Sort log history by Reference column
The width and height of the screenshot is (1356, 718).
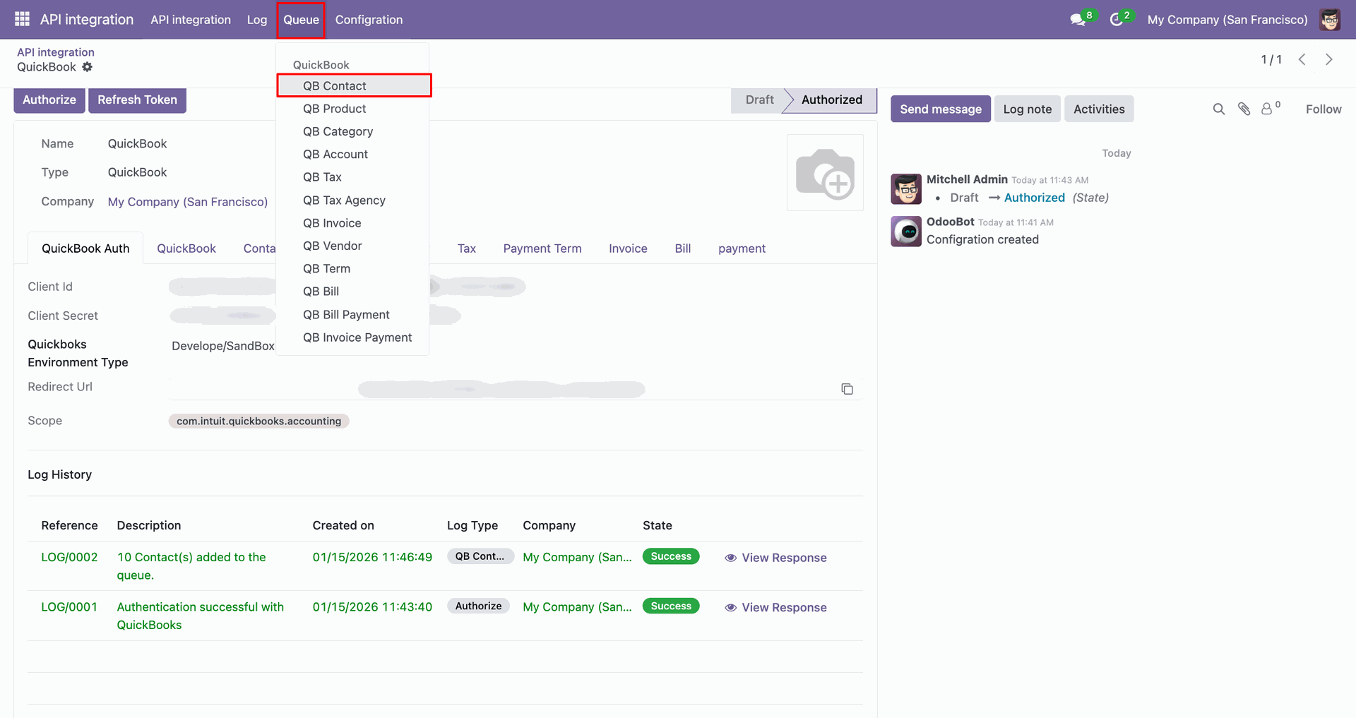[69, 525]
